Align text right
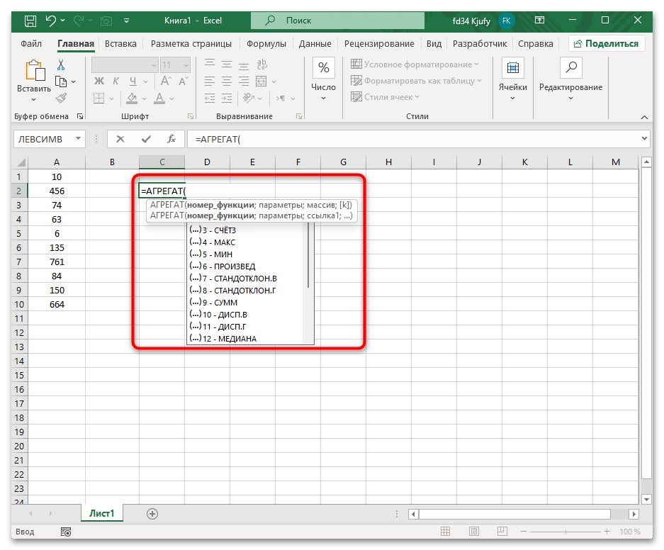The height and width of the screenshot is (550, 664). 244,82
